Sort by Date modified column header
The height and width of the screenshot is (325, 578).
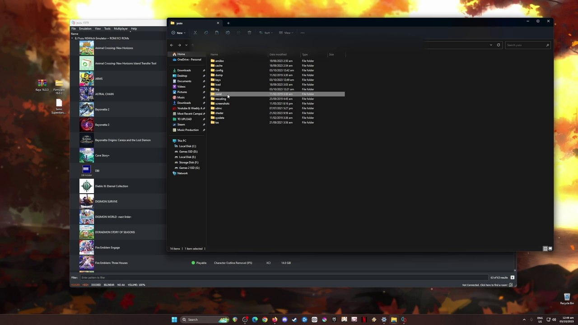click(278, 55)
